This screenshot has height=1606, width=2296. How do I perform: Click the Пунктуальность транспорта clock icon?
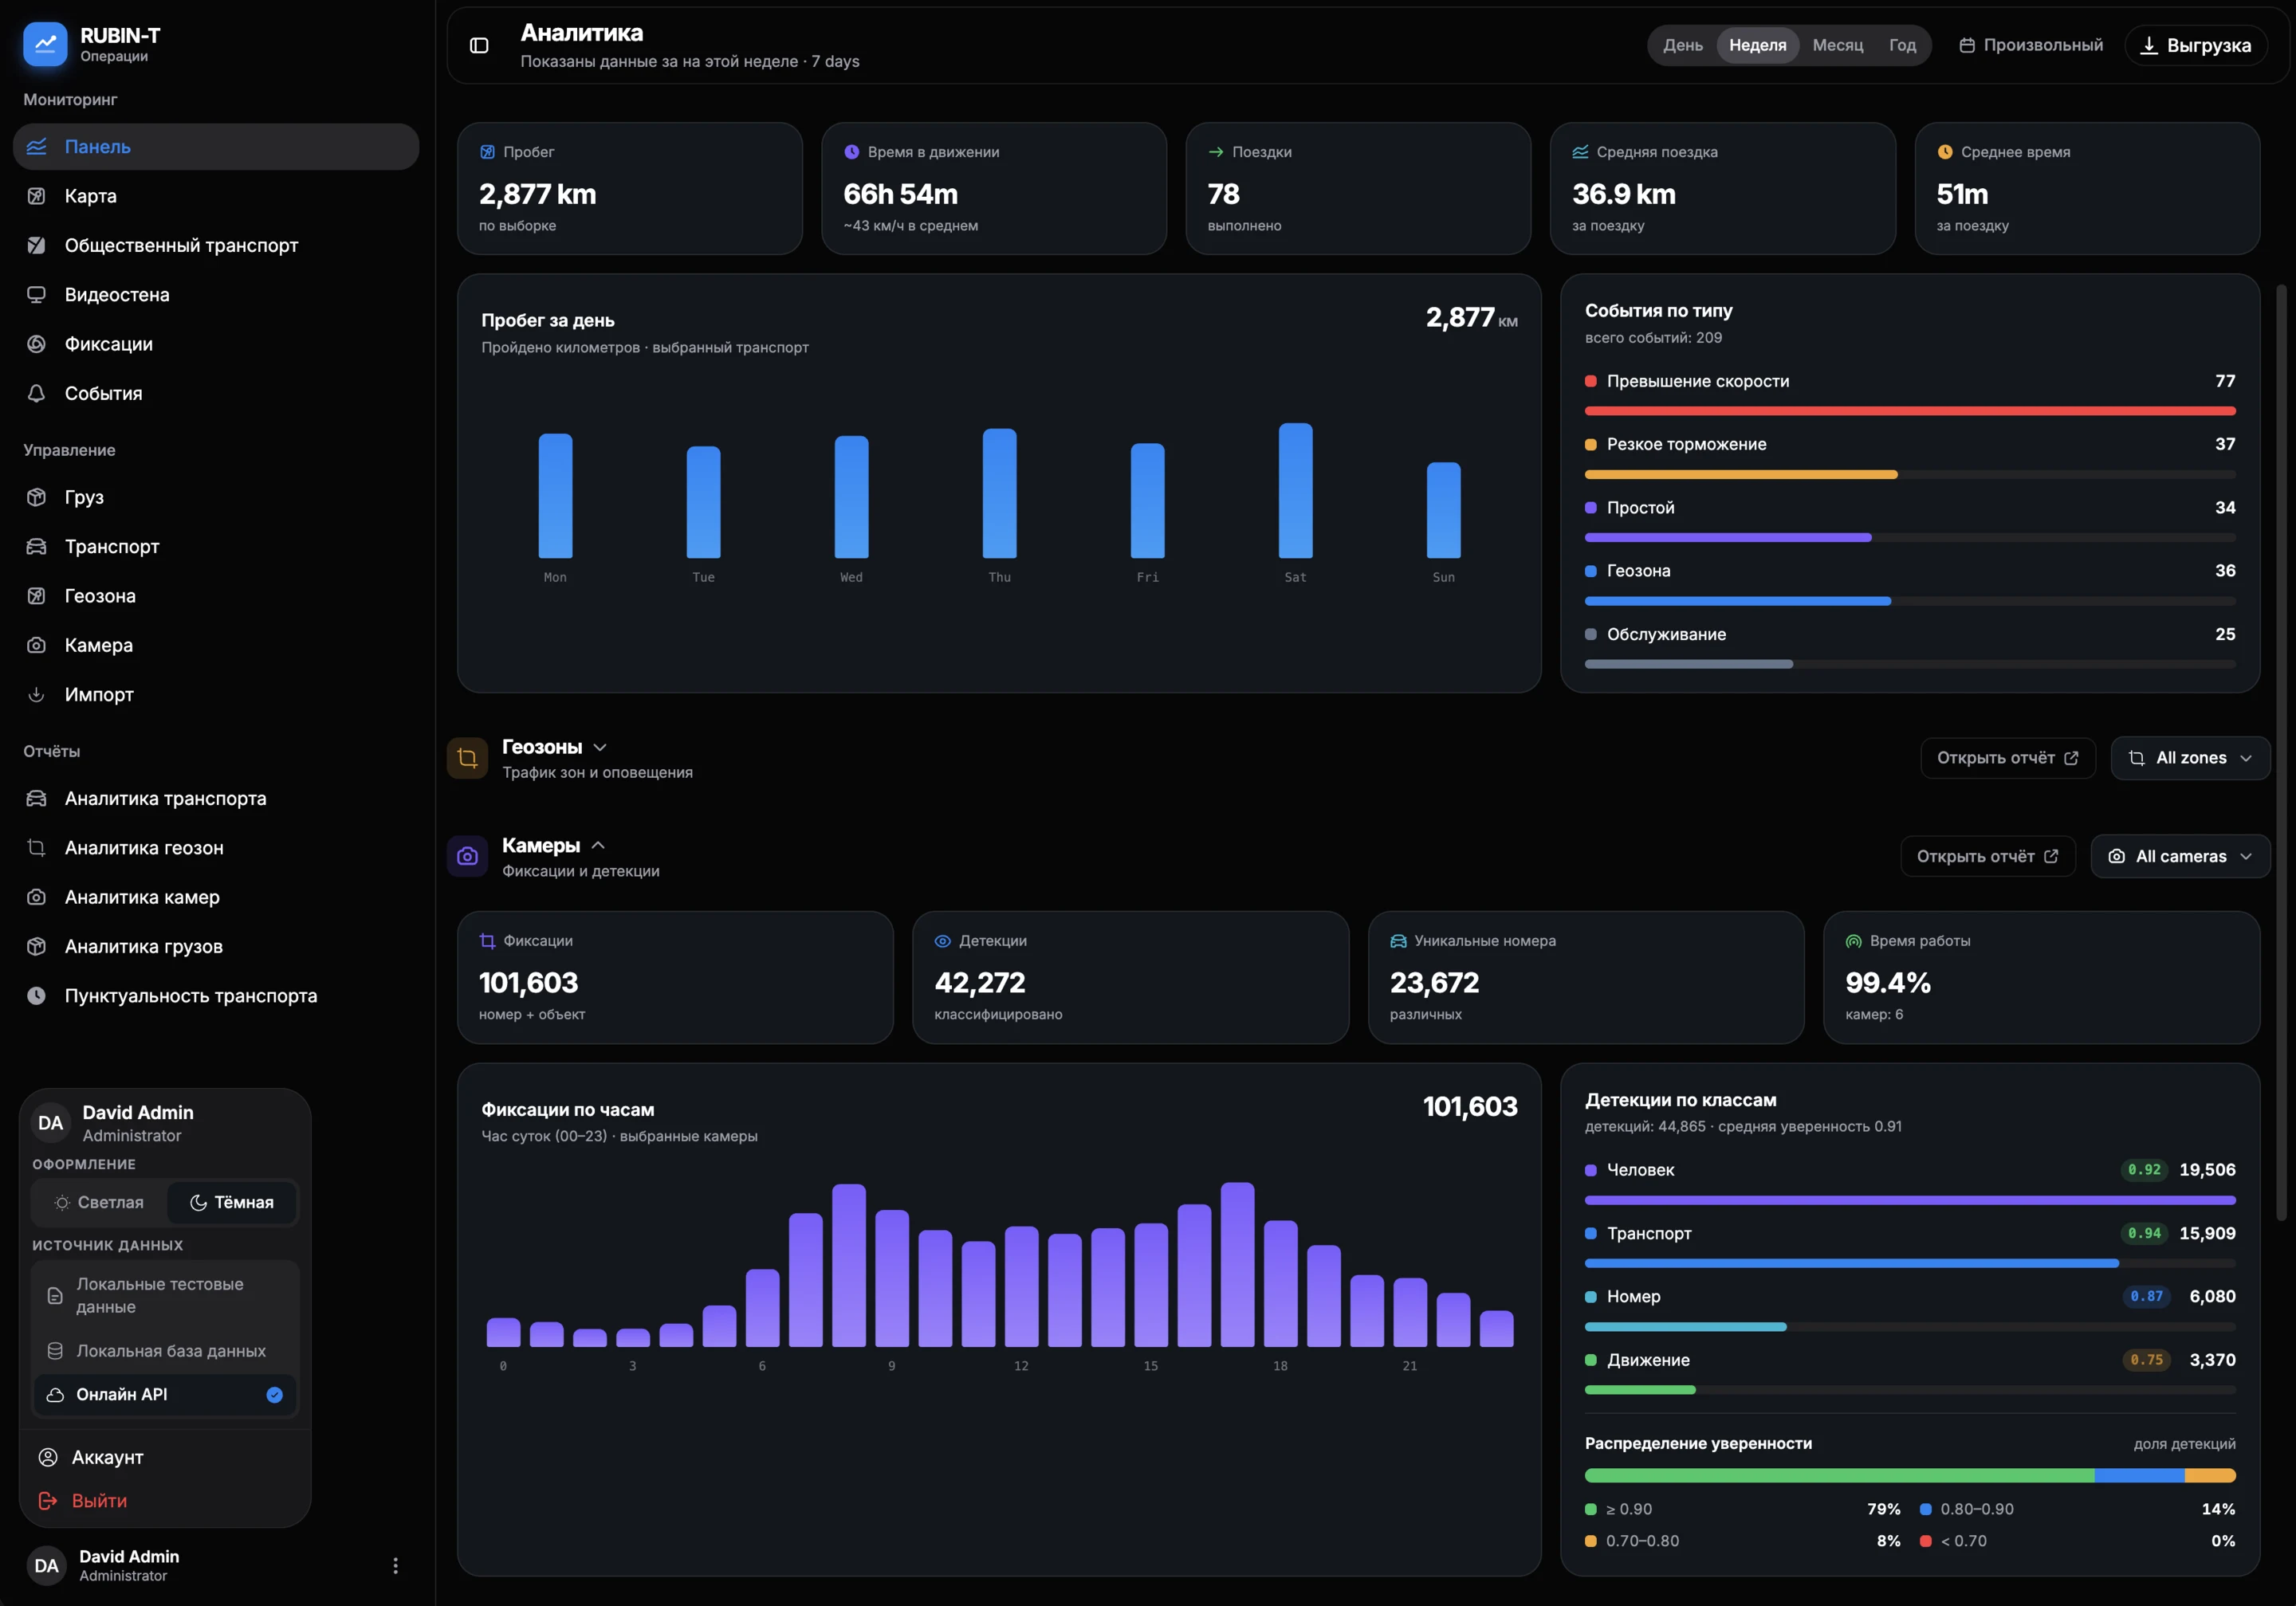click(37, 996)
